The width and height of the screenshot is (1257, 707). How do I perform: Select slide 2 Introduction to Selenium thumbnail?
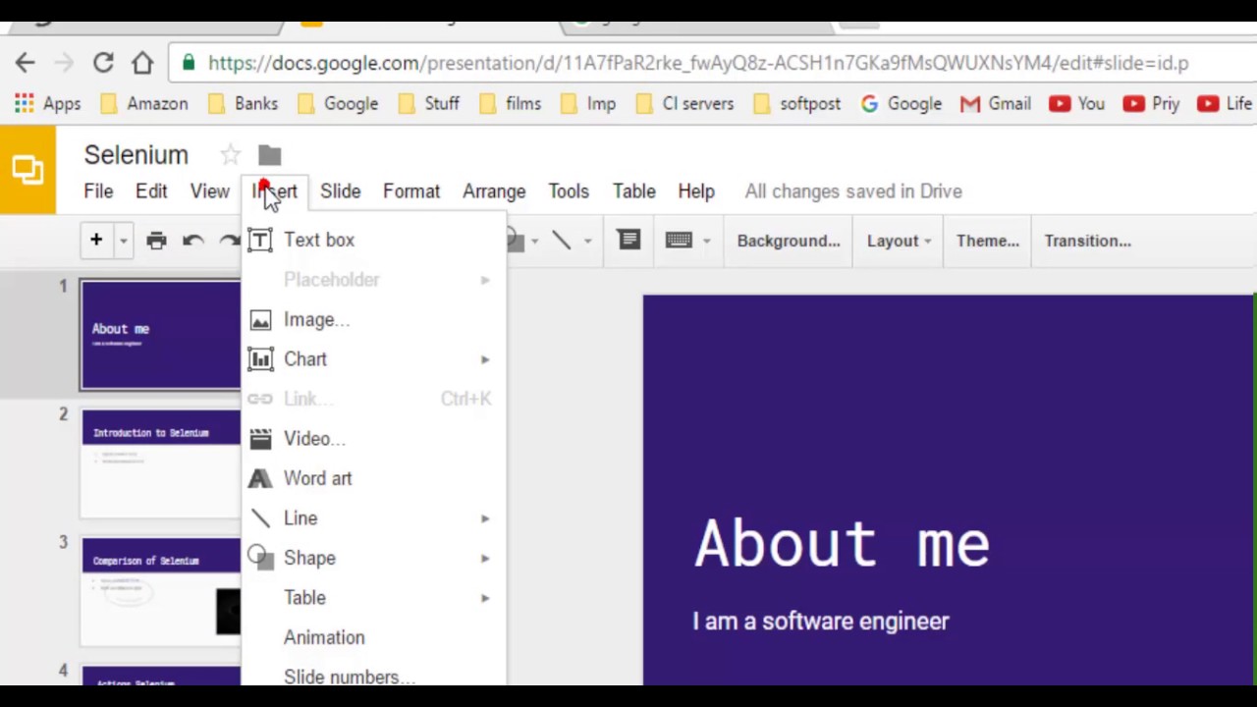click(161, 463)
